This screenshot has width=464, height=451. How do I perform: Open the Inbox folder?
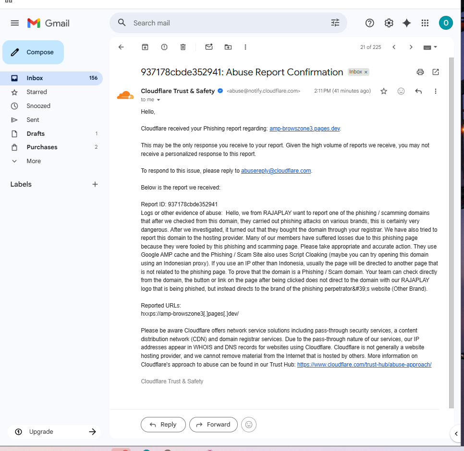coord(51,78)
